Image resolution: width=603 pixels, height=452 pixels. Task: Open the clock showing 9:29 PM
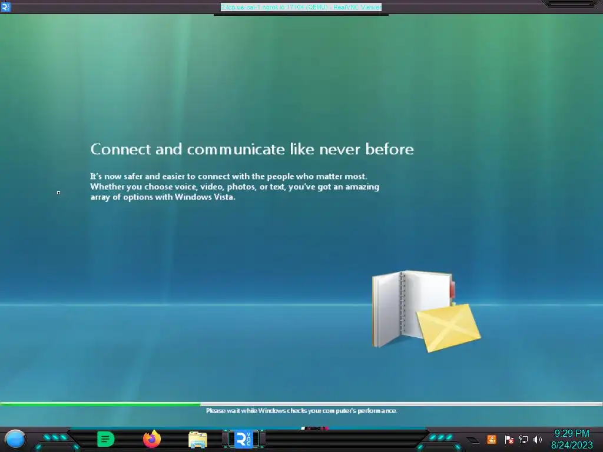[x=572, y=439]
